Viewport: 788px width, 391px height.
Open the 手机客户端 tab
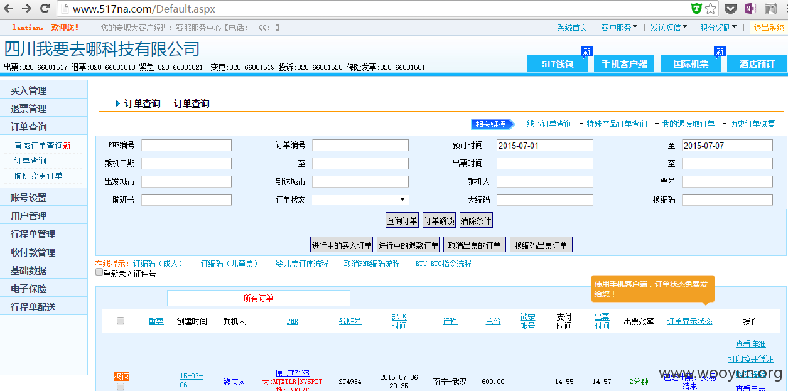click(624, 63)
